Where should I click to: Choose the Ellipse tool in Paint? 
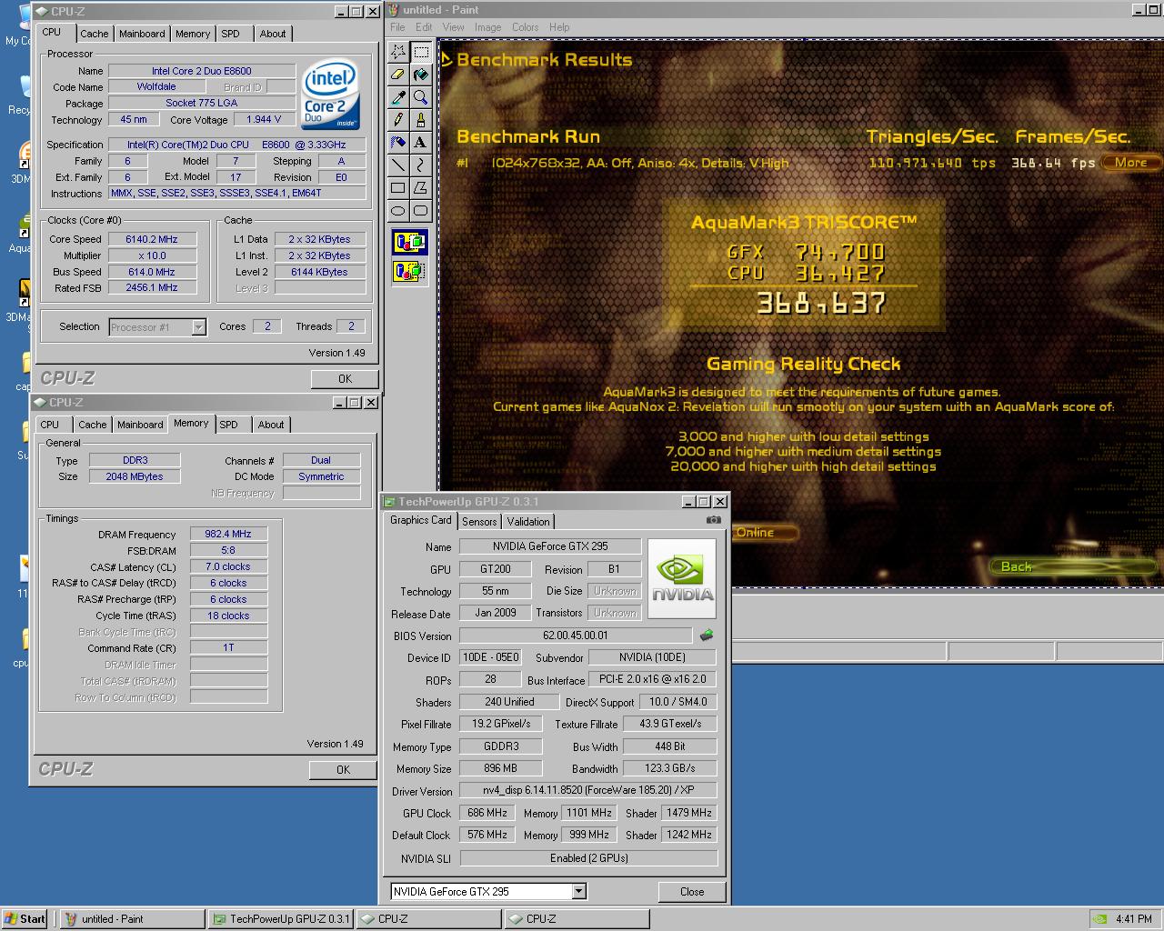coord(398,211)
